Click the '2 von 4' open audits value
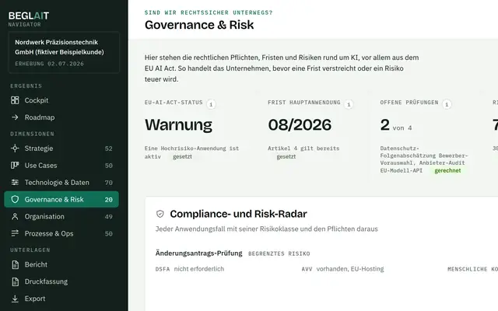 (x=396, y=125)
